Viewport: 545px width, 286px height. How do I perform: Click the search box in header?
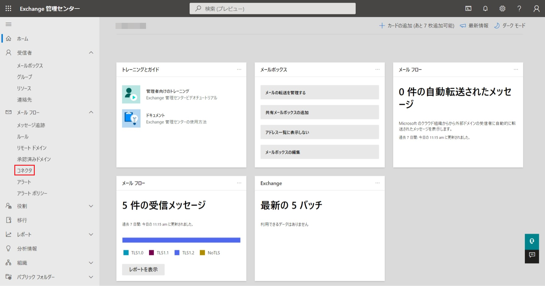tap(272, 9)
